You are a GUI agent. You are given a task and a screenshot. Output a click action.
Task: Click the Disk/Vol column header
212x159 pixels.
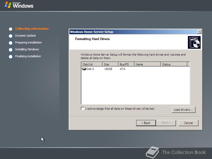coord(92,64)
